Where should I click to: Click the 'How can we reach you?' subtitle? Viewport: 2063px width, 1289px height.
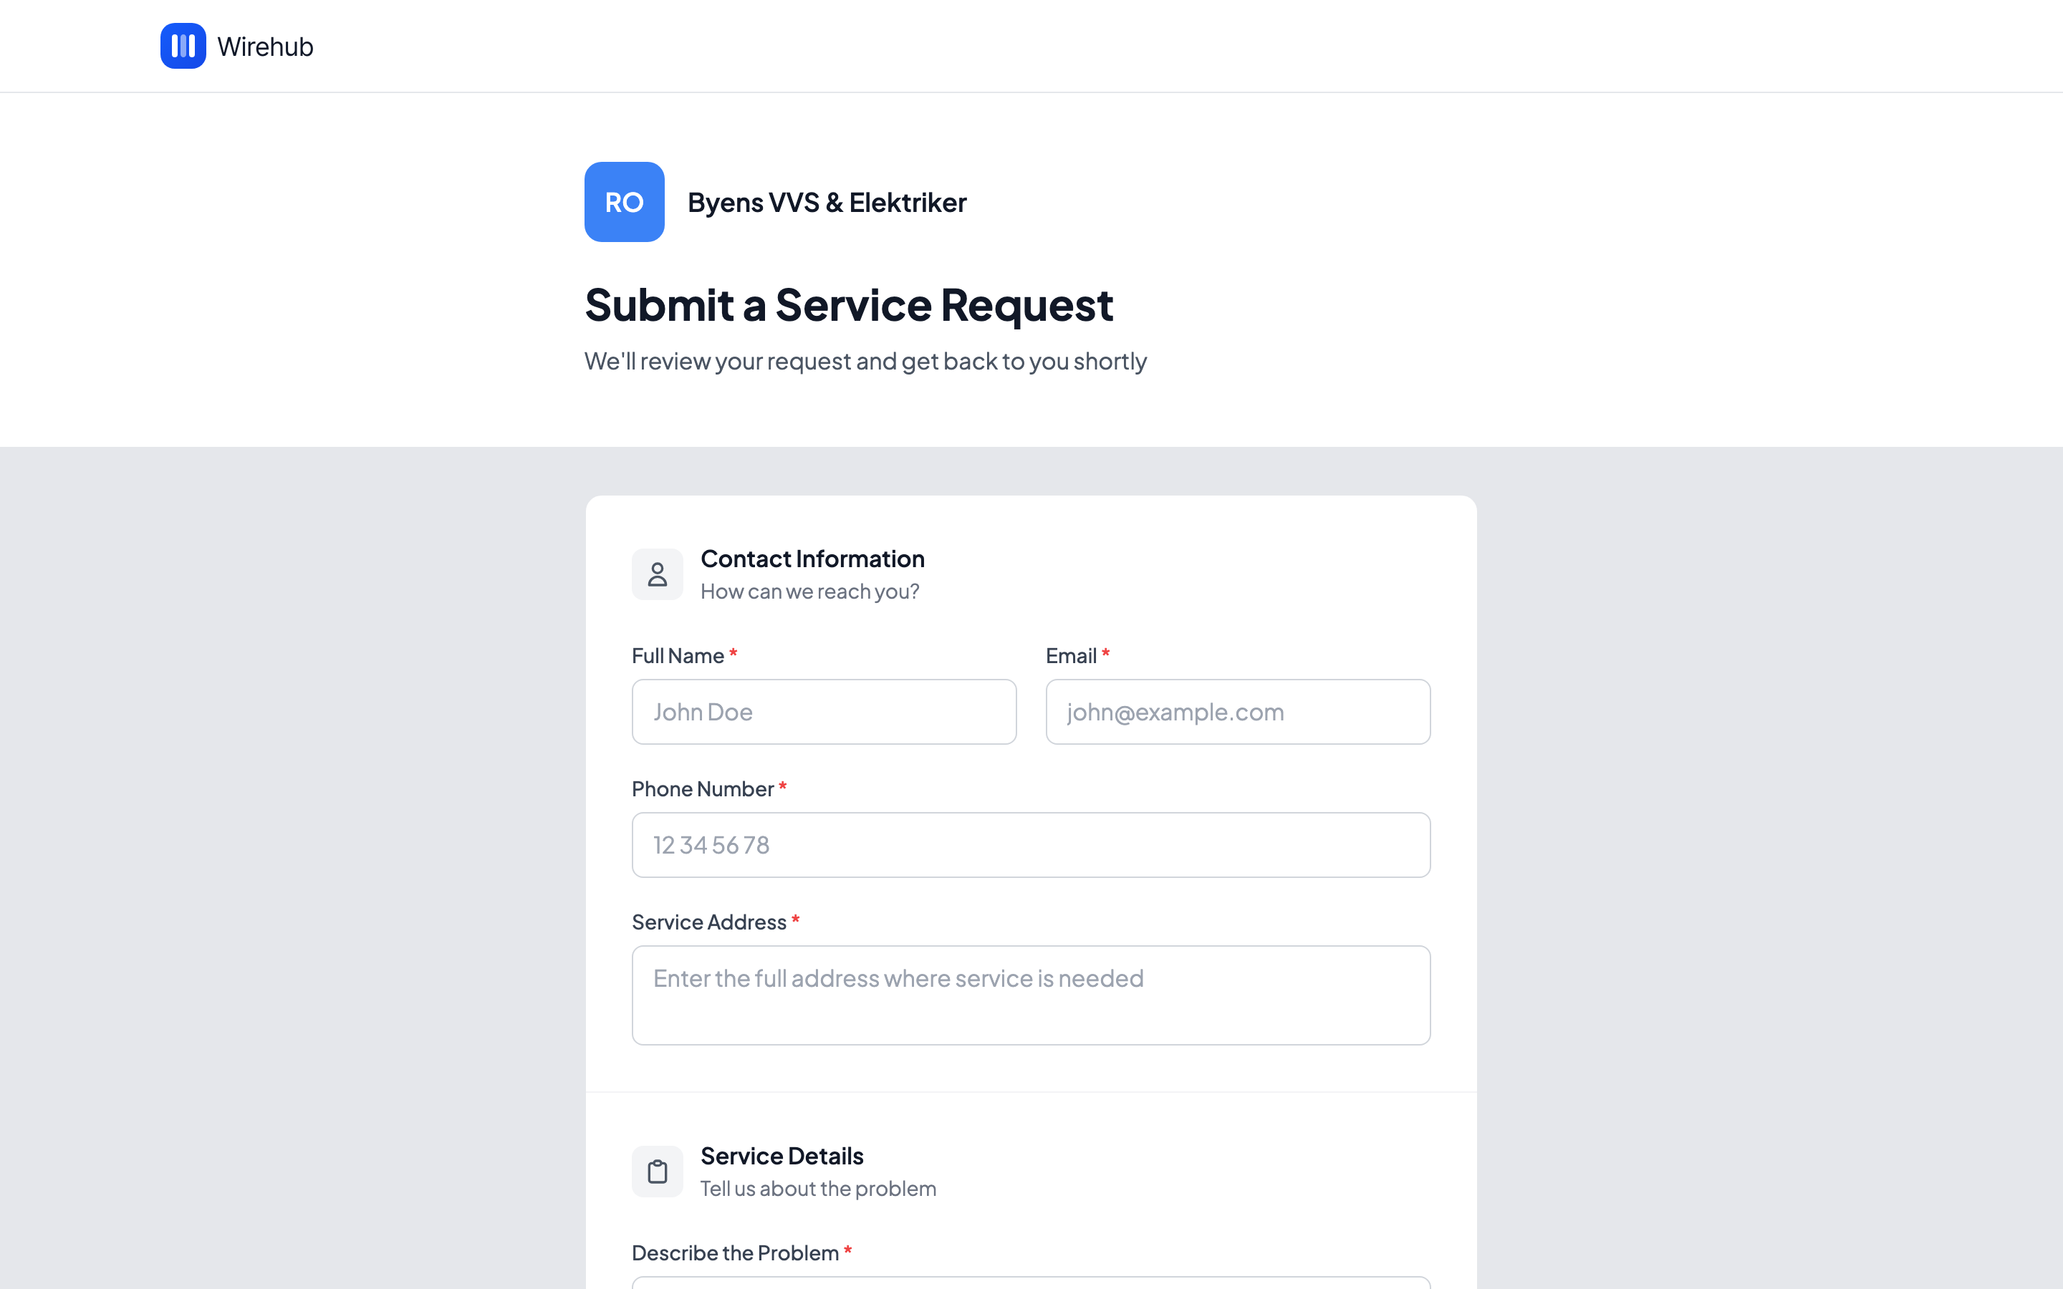point(809,592)
